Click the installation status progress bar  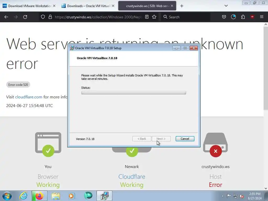(x=134, y=93)
